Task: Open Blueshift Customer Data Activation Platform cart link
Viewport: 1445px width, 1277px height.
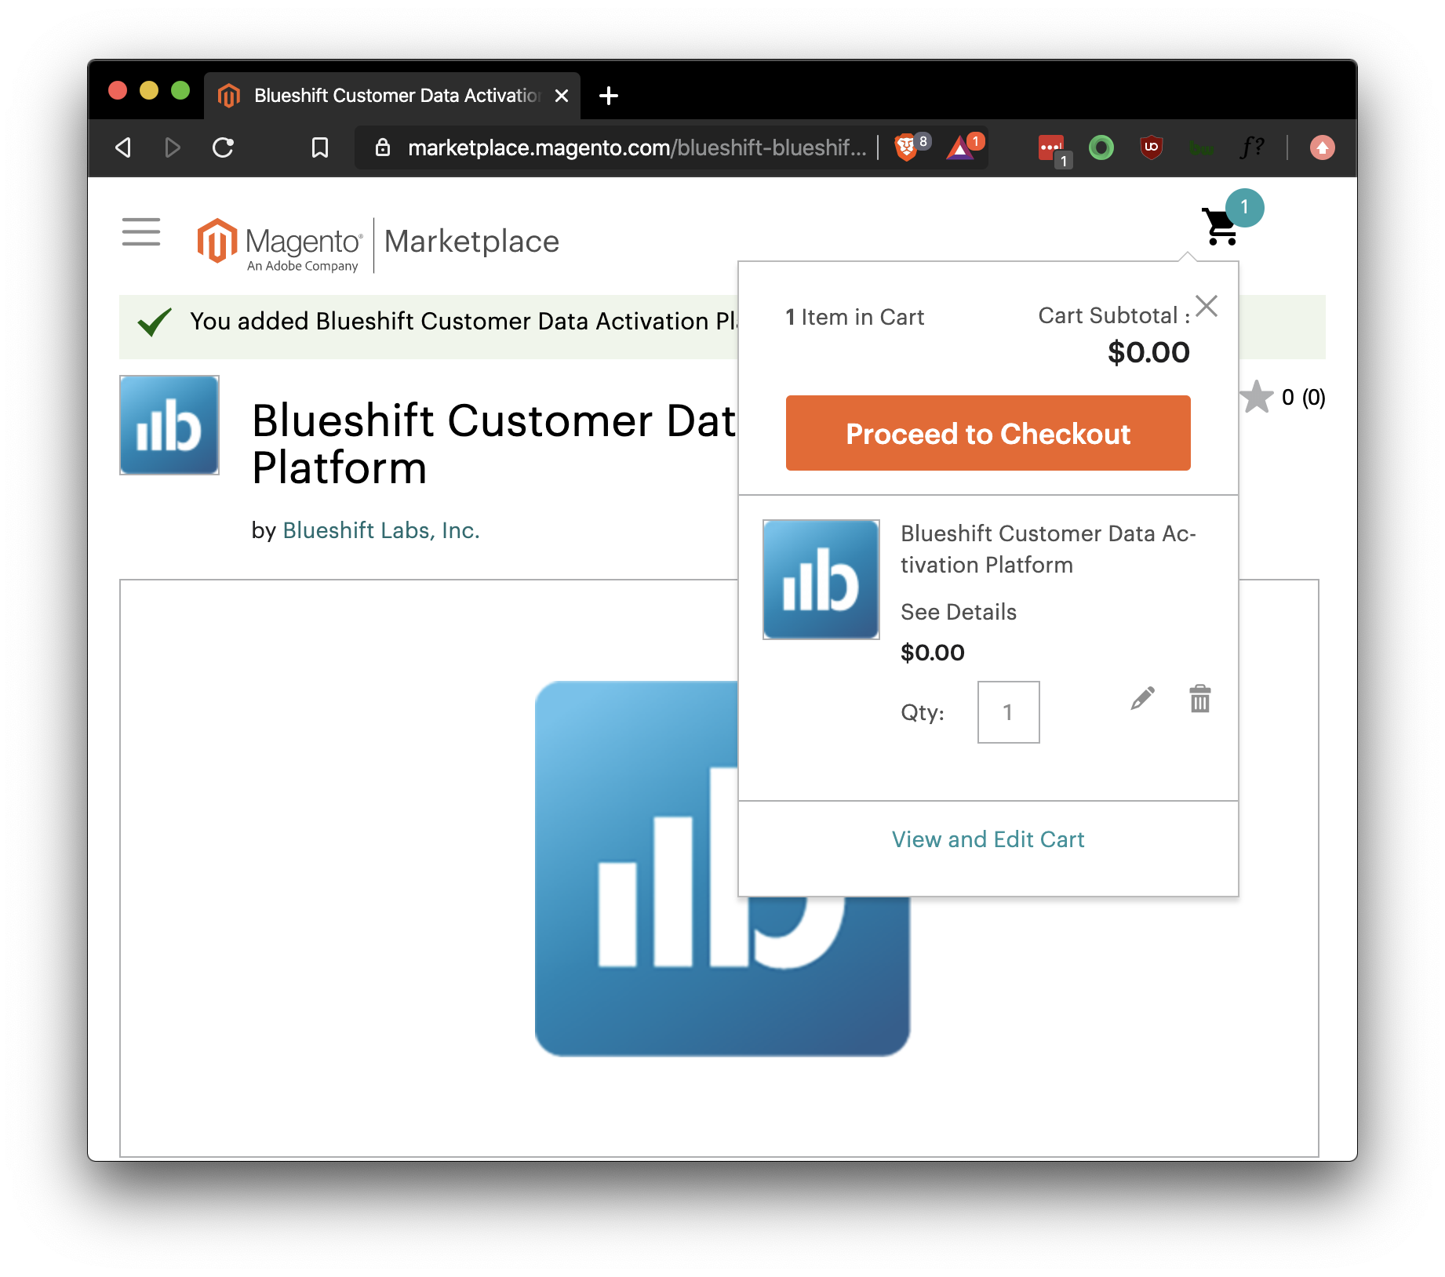Action: tap(1048, 549)
